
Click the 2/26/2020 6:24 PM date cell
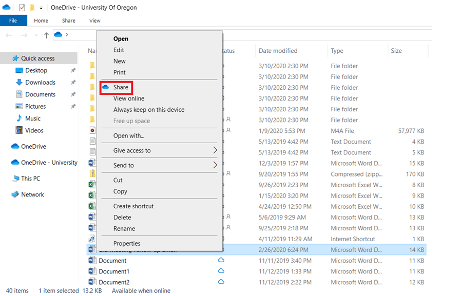(283, 250)
